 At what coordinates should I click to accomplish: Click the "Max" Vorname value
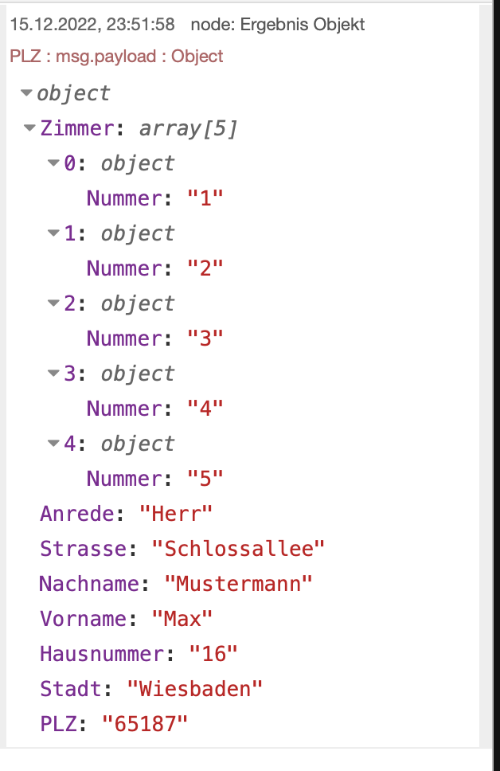182,619
